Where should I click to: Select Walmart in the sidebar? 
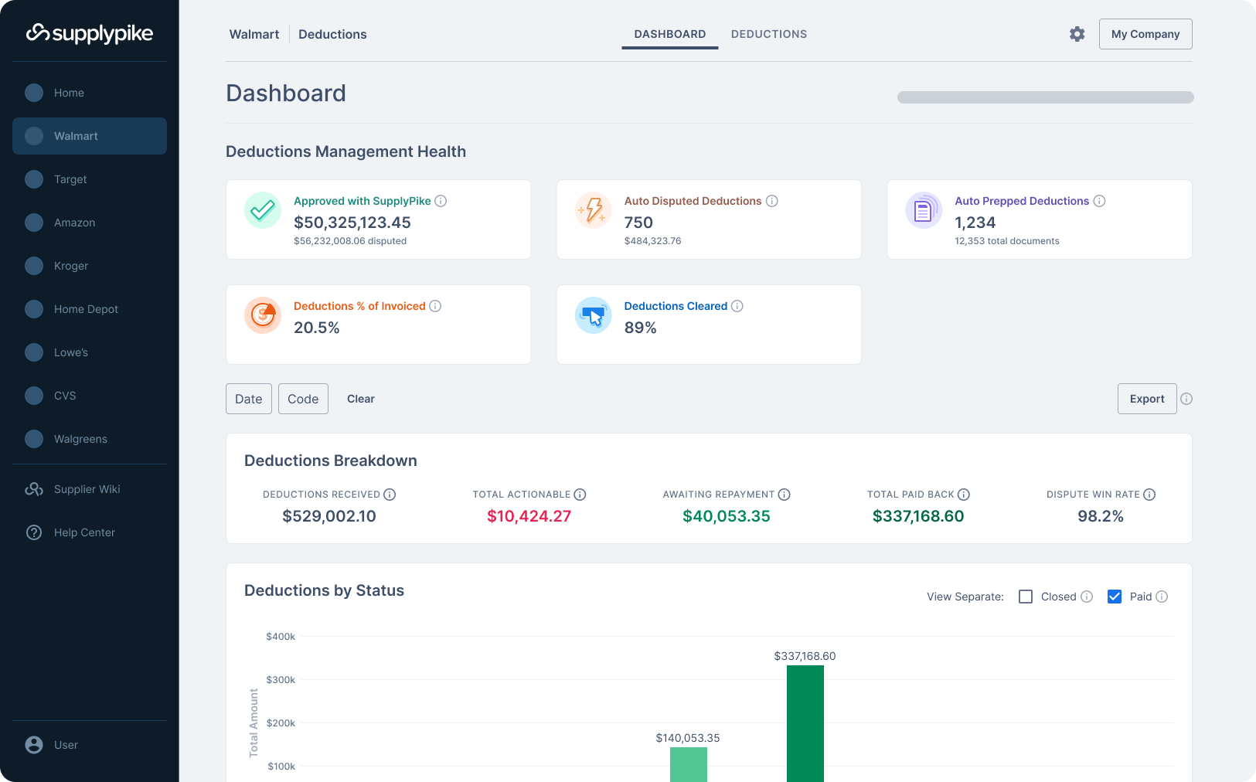click(x=90, y=136)
